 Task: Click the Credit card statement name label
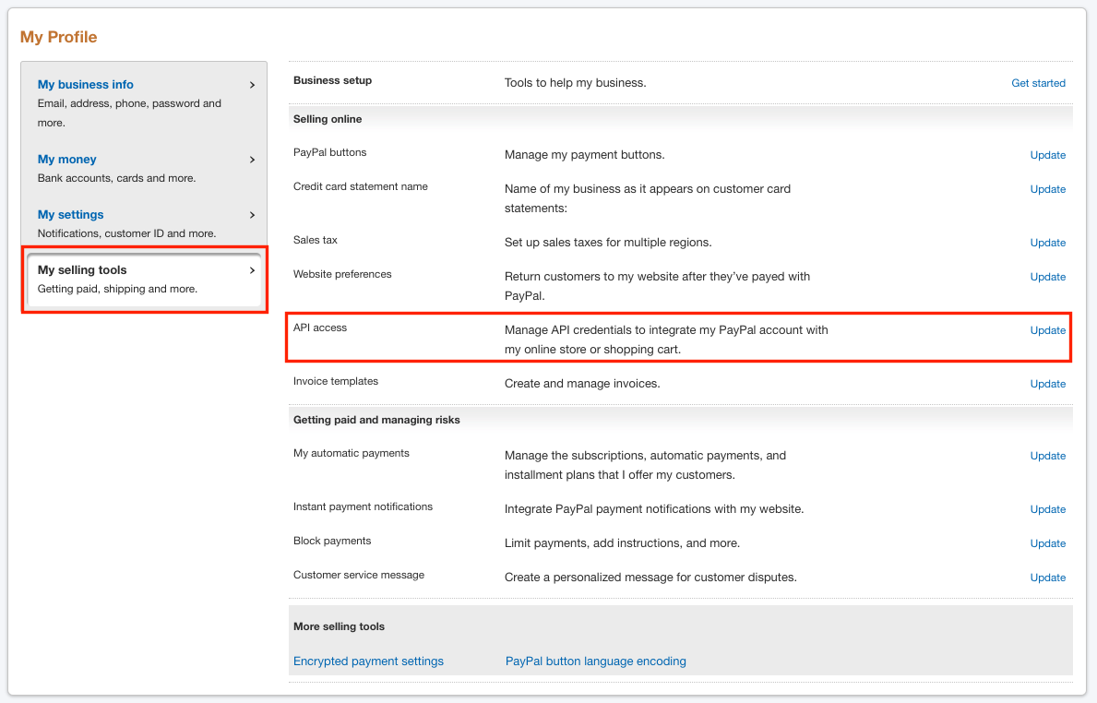(x=361, y=186)
